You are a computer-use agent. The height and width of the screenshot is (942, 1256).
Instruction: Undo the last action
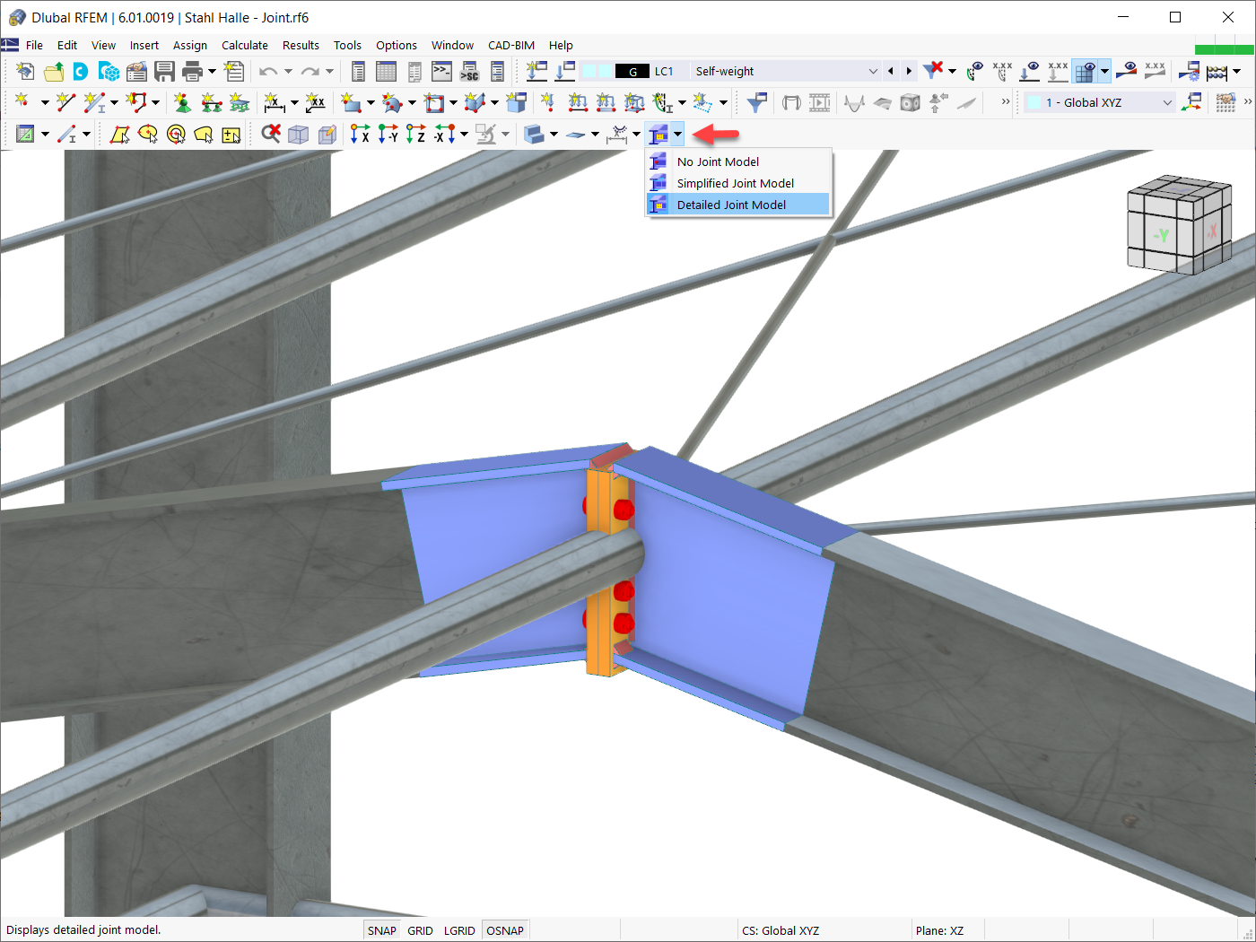pos(267,71)
